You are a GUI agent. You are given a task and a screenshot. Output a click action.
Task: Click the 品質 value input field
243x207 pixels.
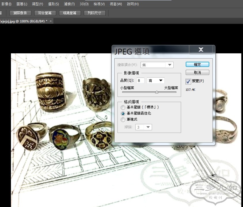coord(141,81)
